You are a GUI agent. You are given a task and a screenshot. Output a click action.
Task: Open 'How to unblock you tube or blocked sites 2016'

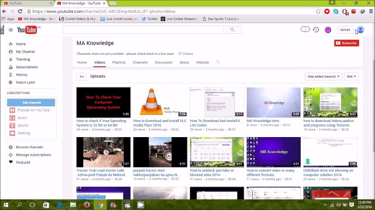click(x=212, y=173)
